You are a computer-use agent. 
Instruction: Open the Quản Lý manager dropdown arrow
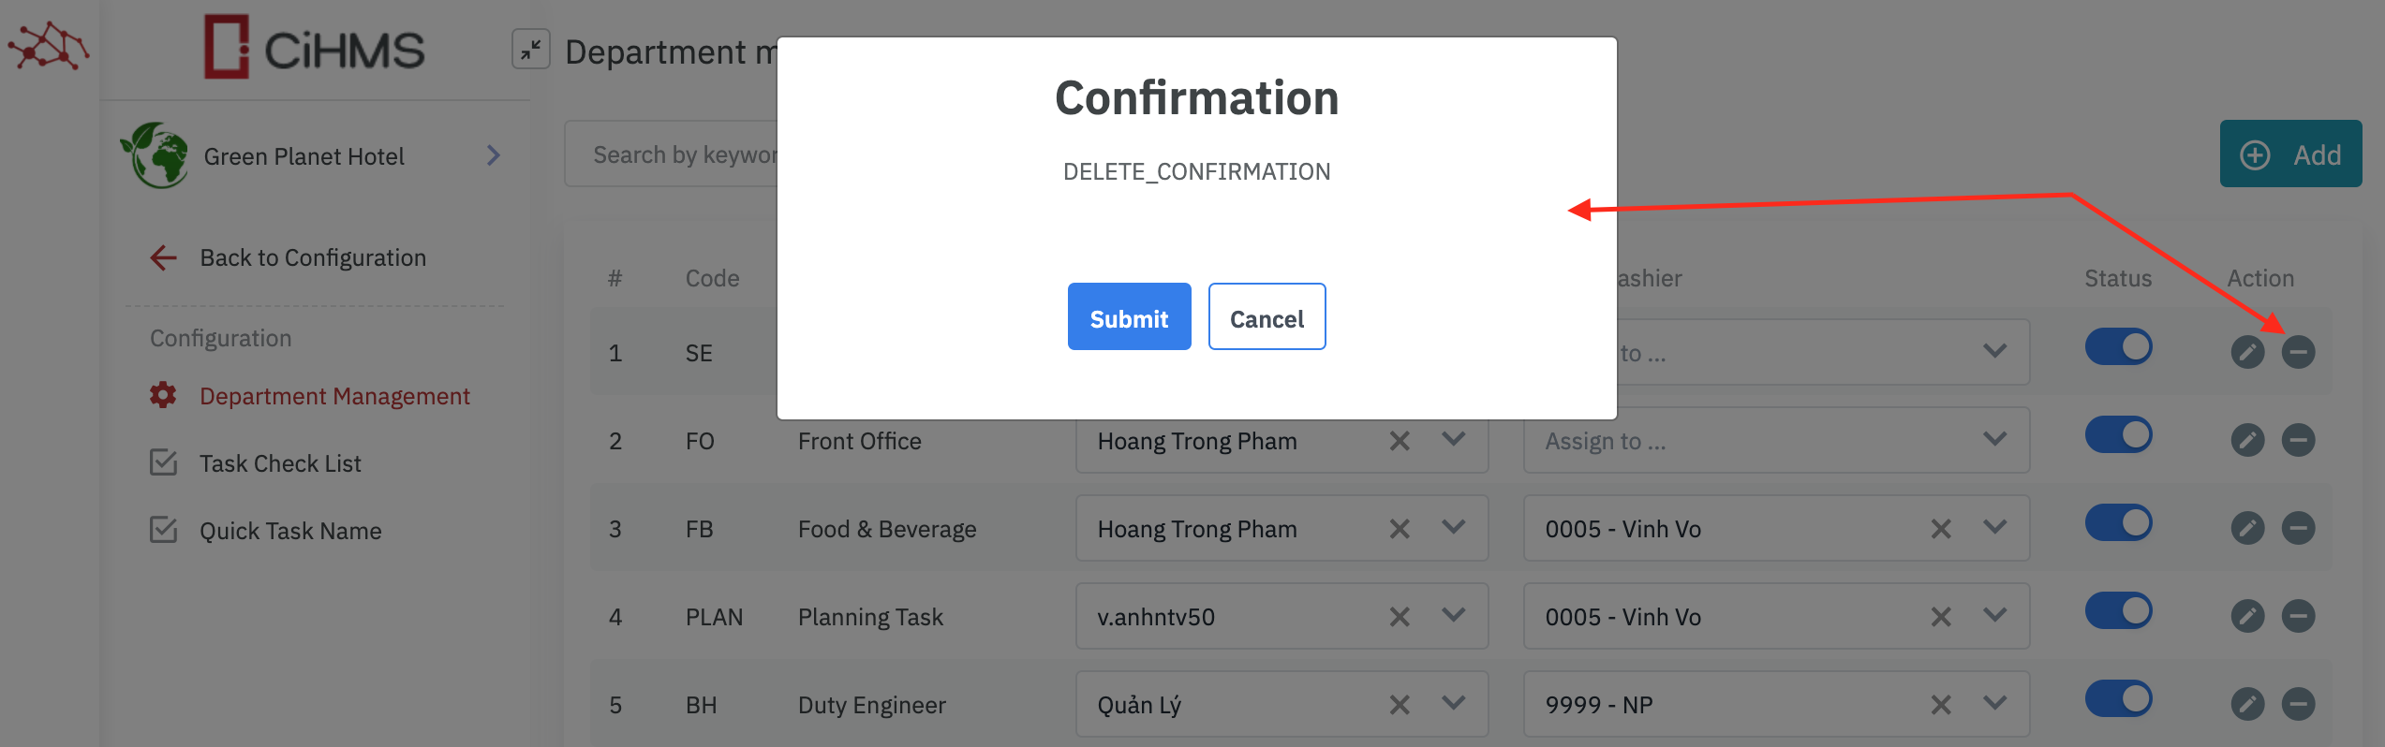1454,703
